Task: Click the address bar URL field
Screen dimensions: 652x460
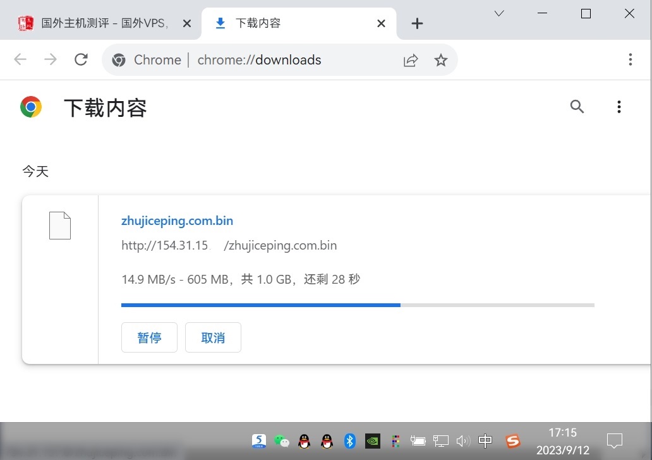Action: pyautogui.click(x=265, y=60)
